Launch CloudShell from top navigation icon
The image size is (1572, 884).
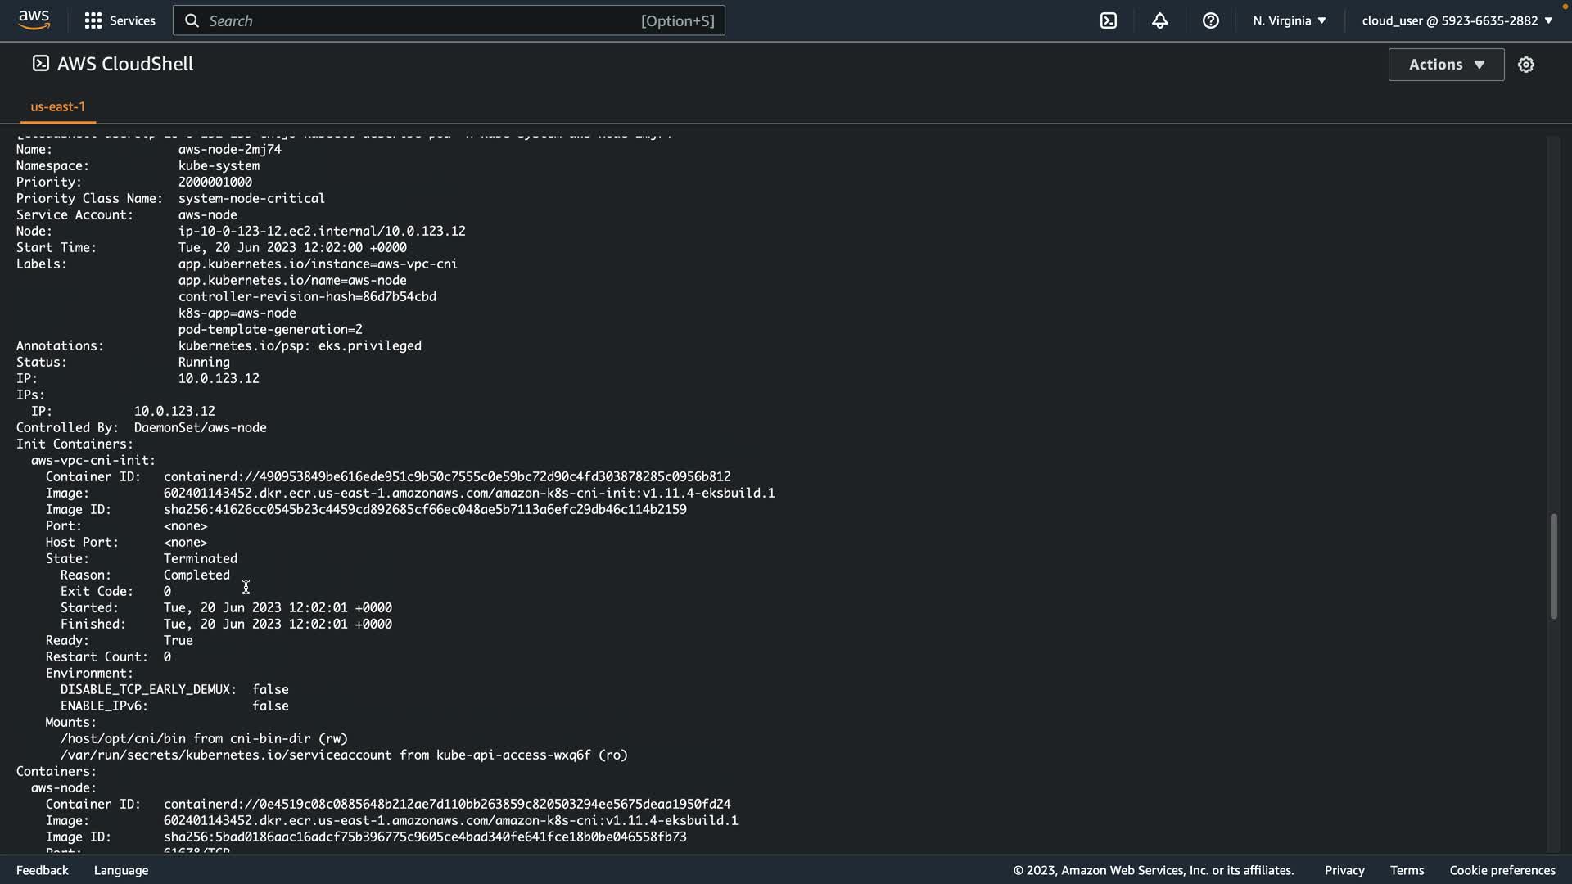coord(1109,20)
